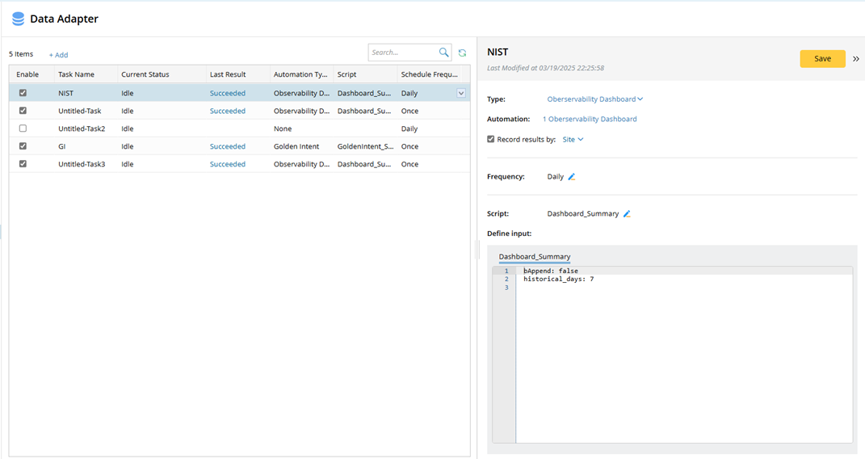Edit the Frequency with pencil icon
865x459 pixels.
click(572, 177)
